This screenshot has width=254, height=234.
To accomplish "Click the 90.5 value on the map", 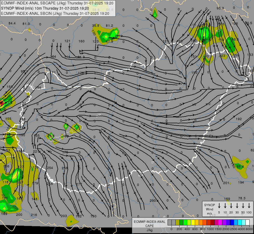I will coord(248,23).
